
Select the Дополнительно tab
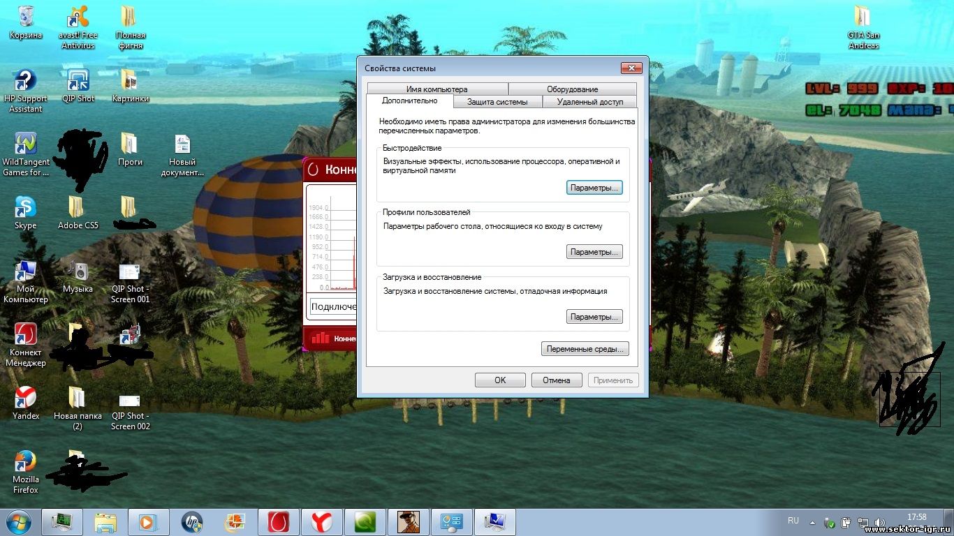409,101
